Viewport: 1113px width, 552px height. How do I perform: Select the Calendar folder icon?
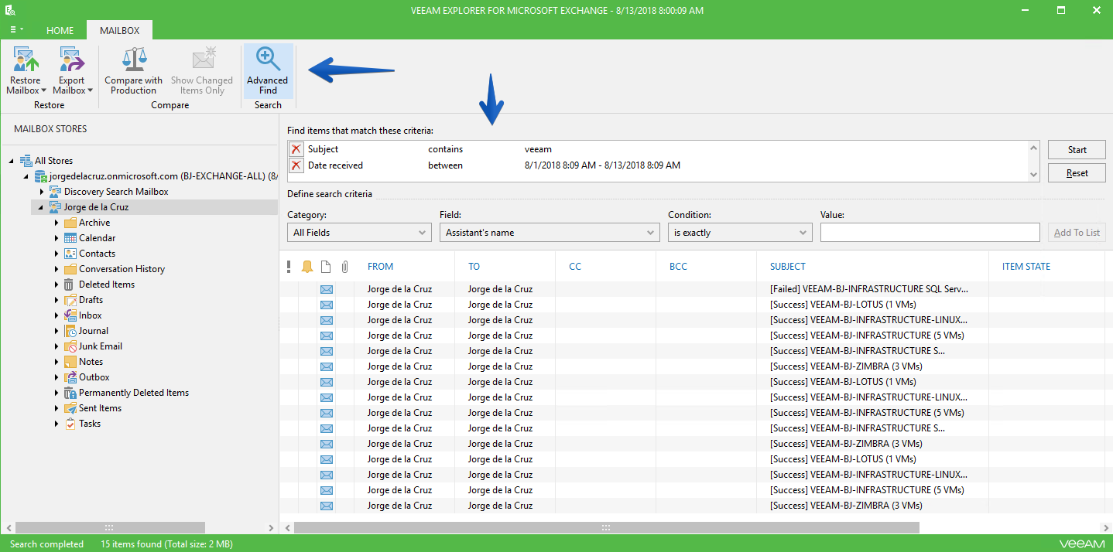(70, 238)
